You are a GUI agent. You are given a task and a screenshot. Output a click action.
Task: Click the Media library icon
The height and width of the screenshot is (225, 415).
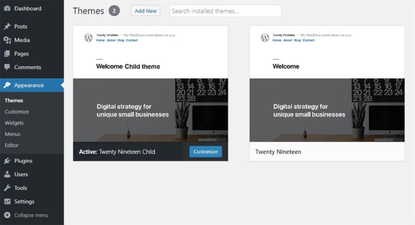pyautogui.click(x=7, y=40)
